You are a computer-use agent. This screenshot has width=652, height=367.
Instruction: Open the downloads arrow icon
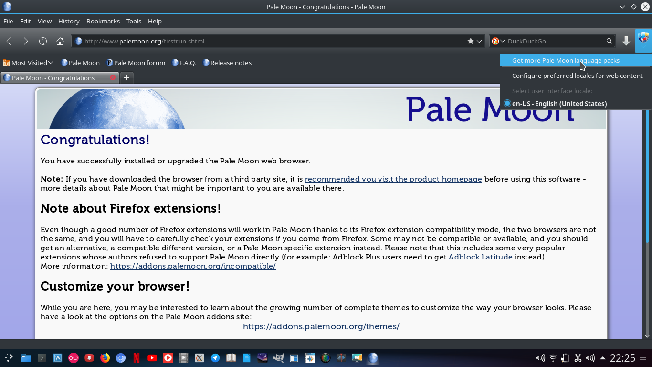point(626,41)
